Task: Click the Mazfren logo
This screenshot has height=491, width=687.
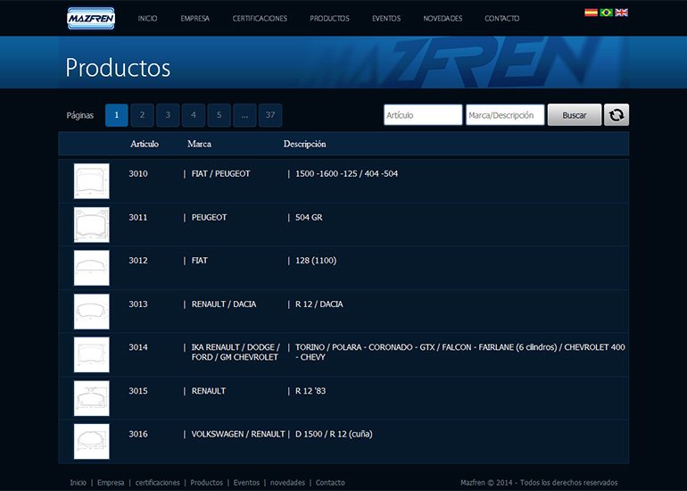Action: (91, 19)
